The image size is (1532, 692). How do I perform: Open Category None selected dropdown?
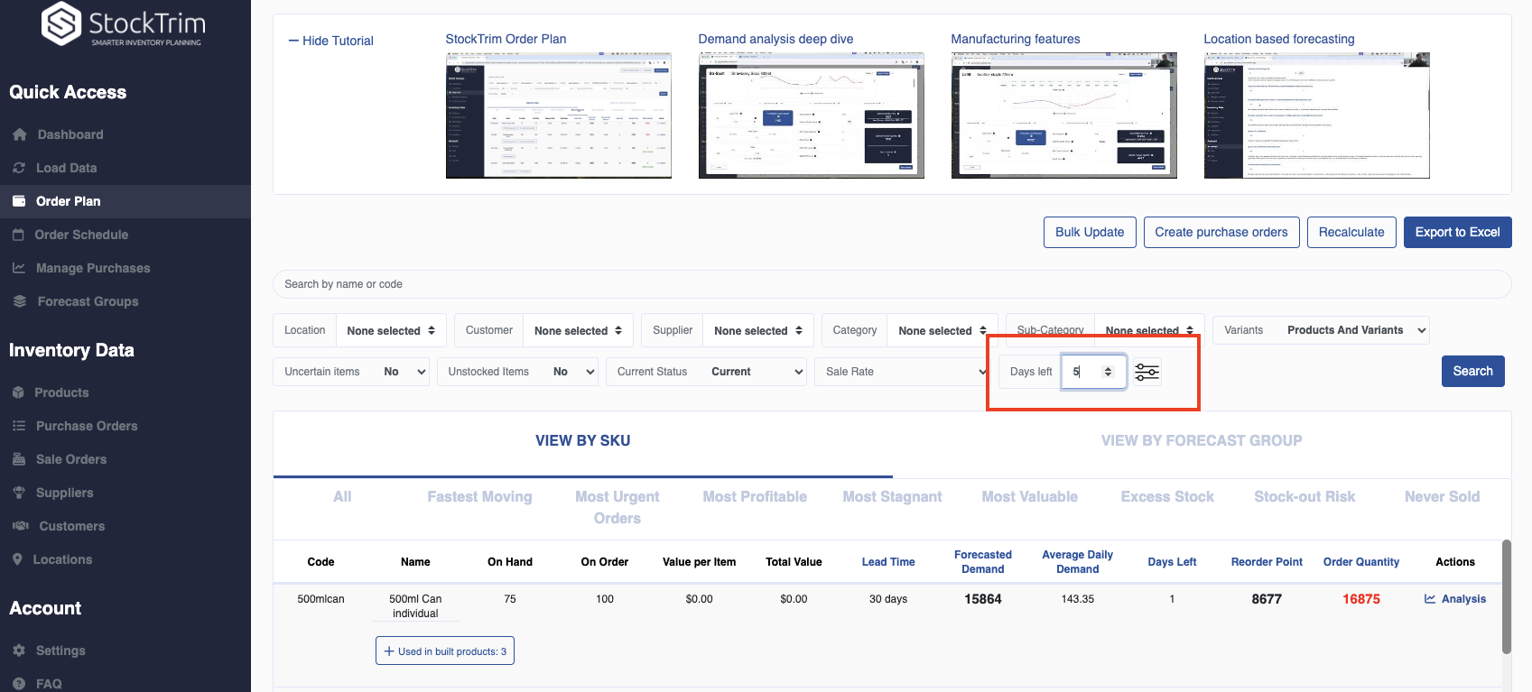[x=942, y=331]
